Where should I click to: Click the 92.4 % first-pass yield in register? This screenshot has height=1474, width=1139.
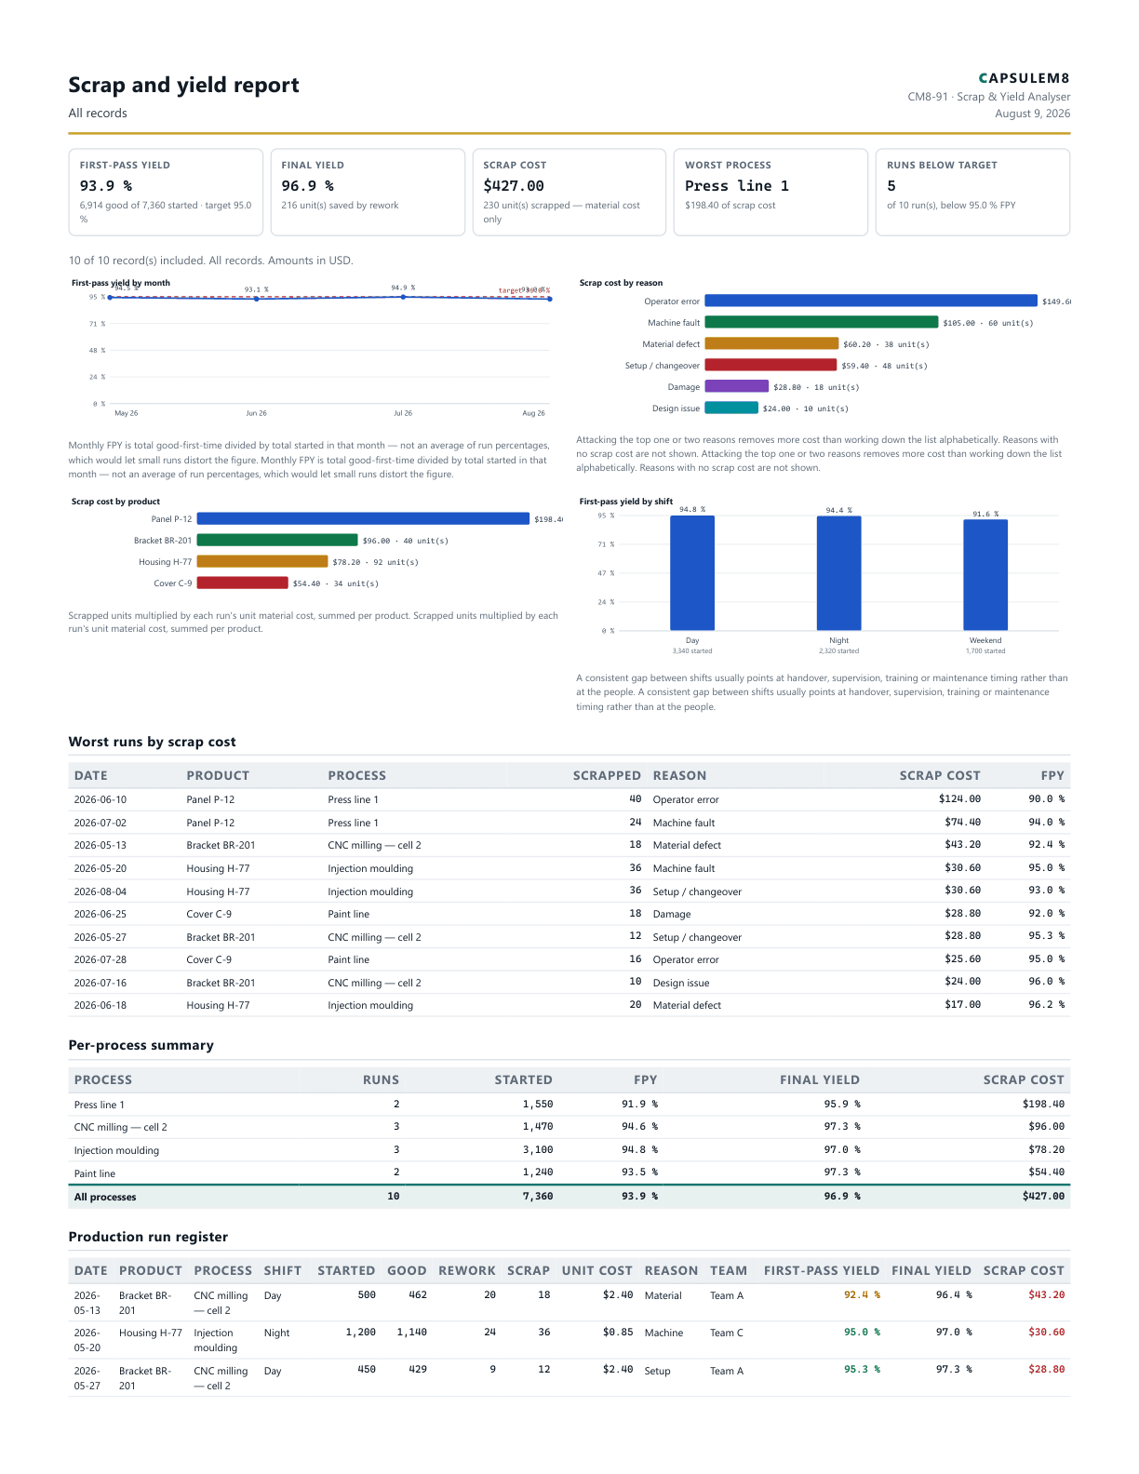tap(862, 1294)
